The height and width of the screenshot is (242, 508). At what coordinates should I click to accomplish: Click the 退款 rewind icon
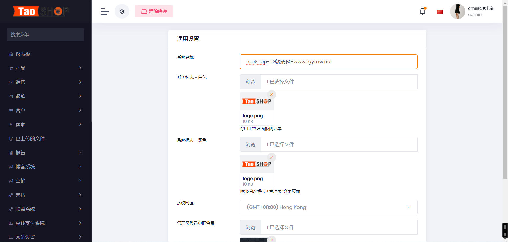pos(11,96)
